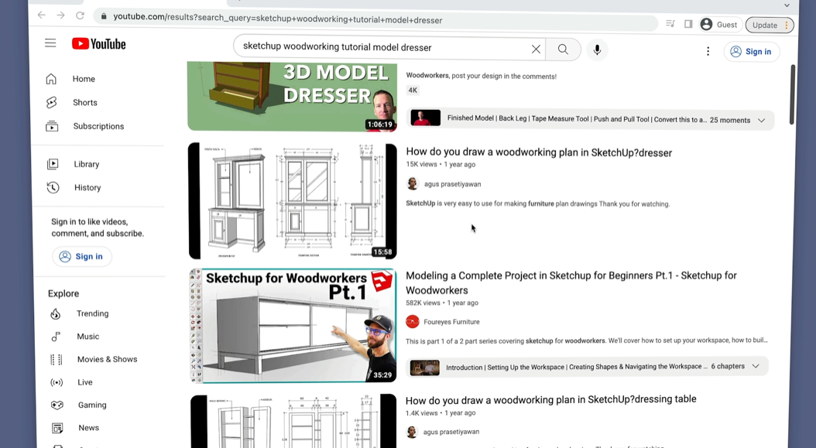Toggle browser side panel icon

point(688,24)
